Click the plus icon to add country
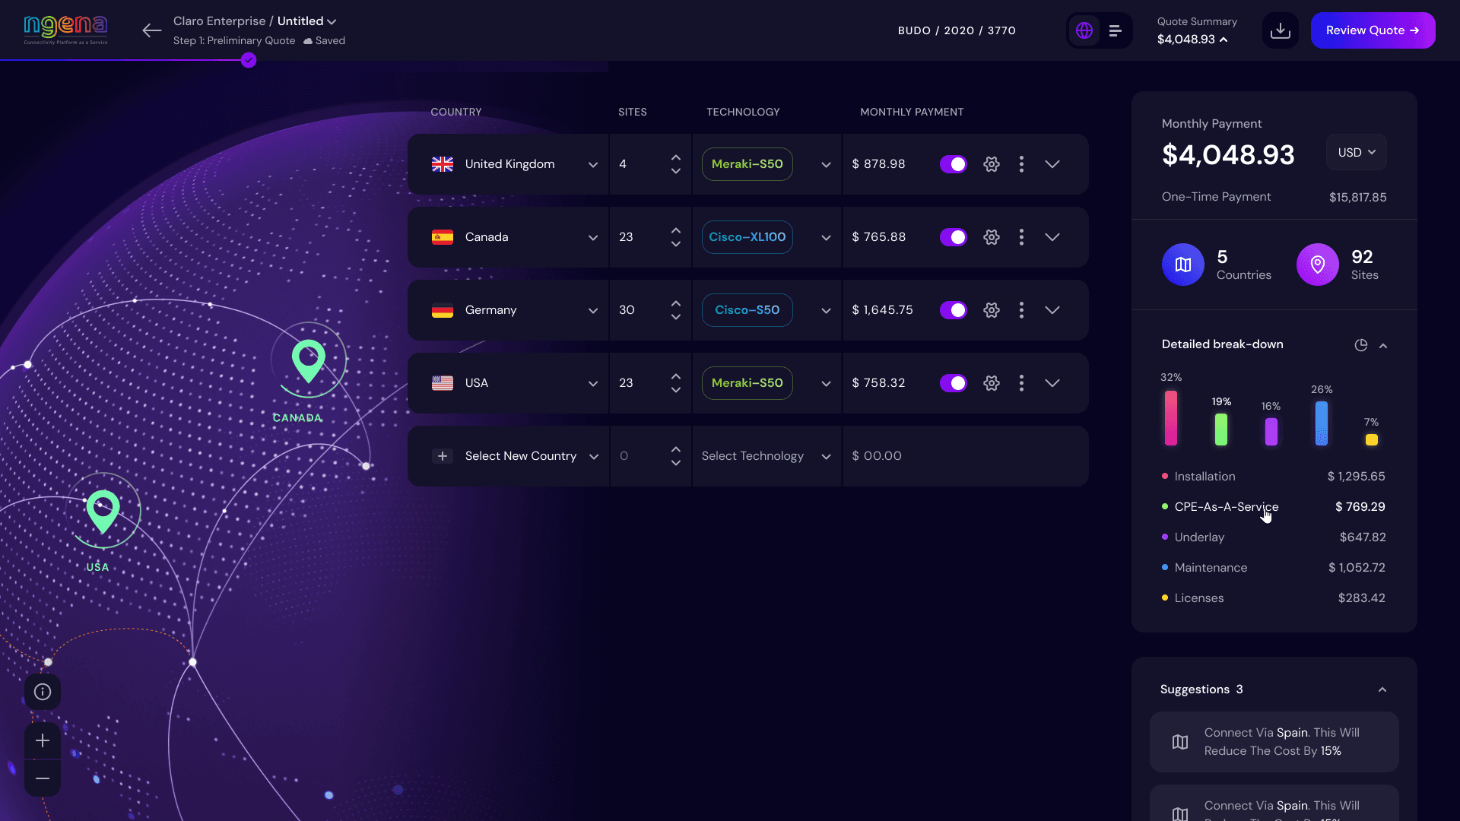 [x=443, y=456]
